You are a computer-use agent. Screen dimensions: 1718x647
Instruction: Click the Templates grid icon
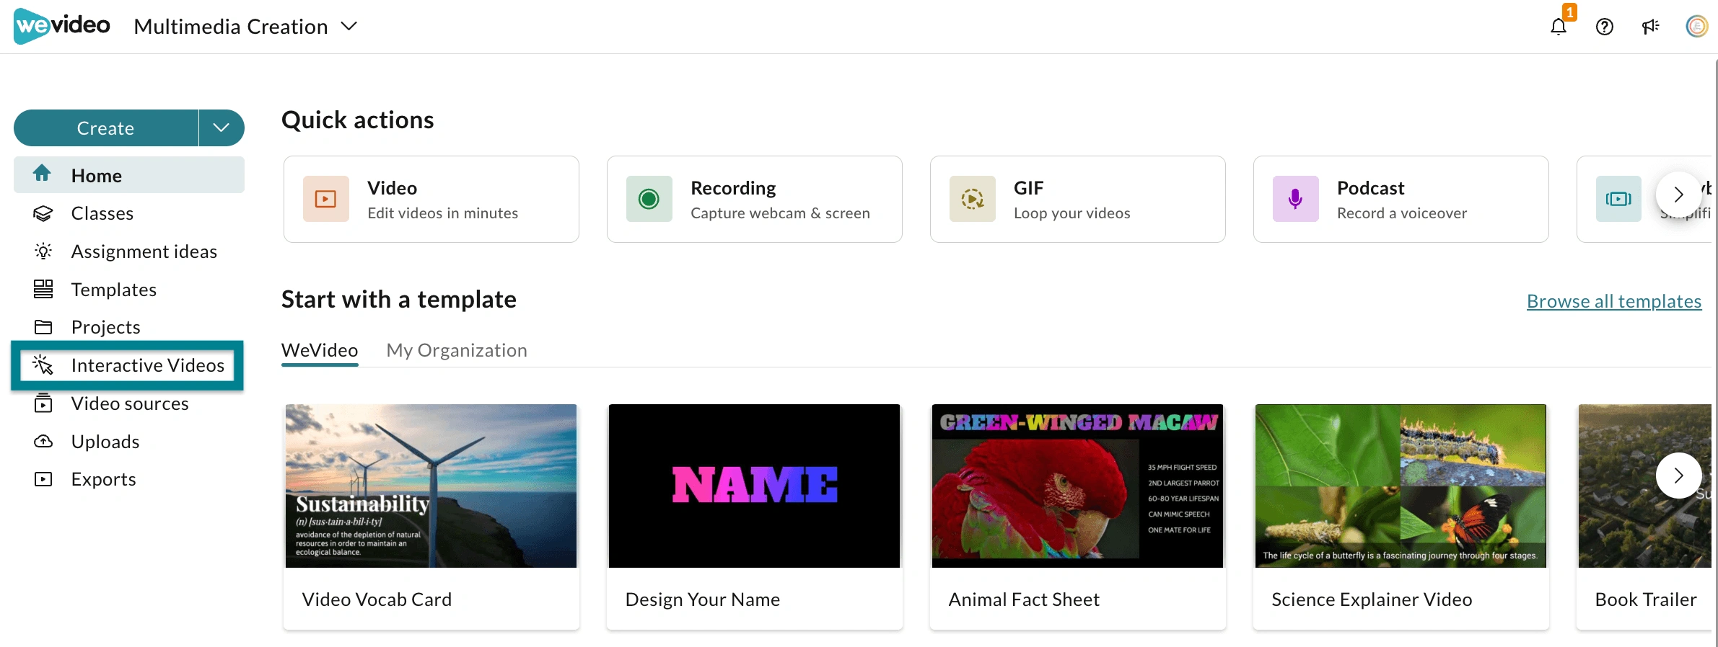43,289
